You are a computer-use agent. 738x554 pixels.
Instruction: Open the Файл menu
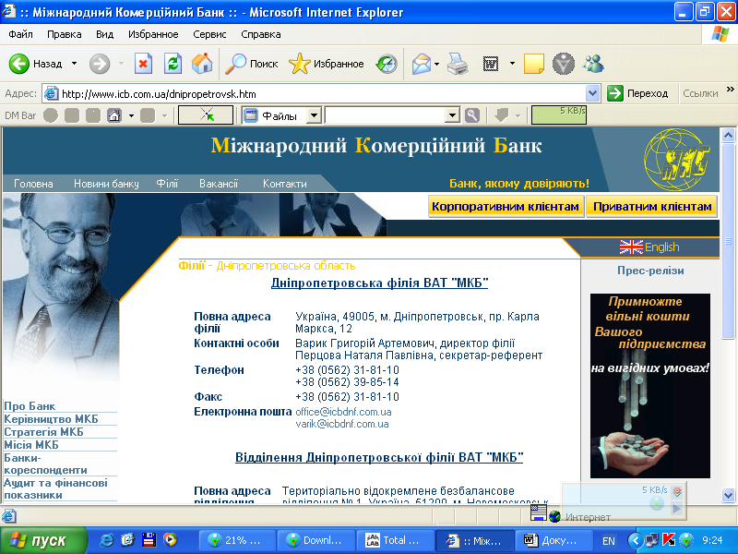point(20,34)
